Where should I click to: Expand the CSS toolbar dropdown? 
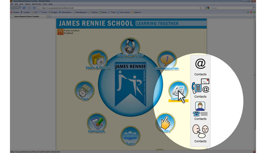coord(35,13)
